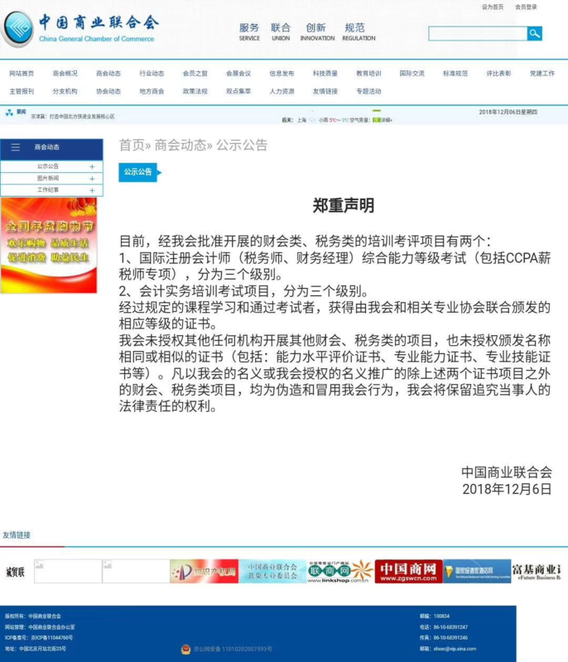The height and width of the screenshot is (662, 568).
Task: Click the footer email shxxc@vip.sina.com
Action: coord(455,649)
